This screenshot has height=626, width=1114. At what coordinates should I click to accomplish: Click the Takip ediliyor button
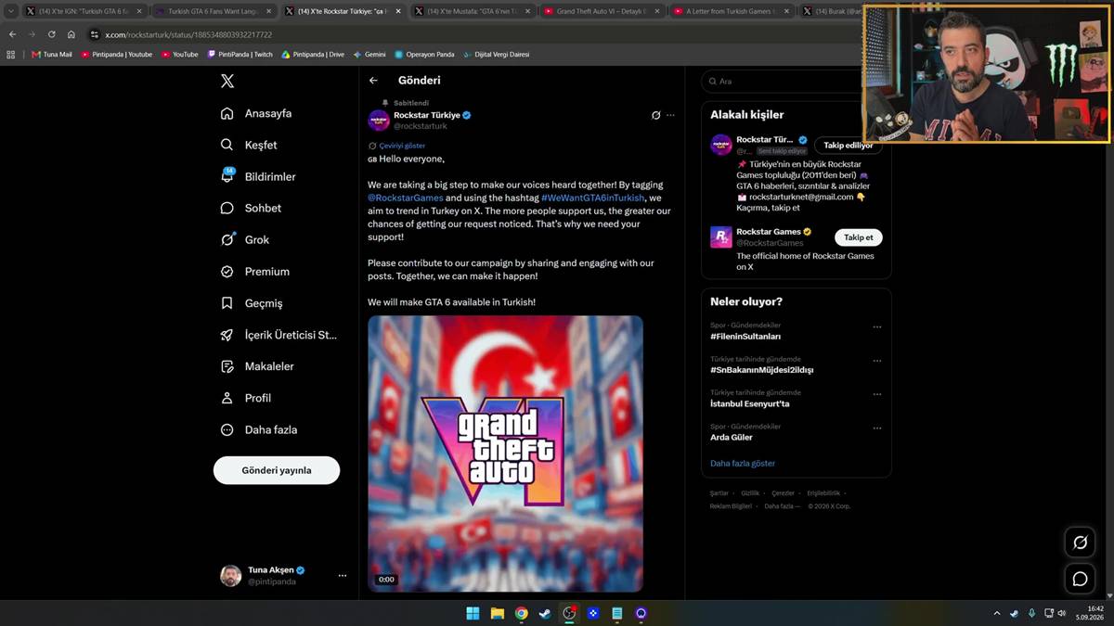(x=848, y=146)
